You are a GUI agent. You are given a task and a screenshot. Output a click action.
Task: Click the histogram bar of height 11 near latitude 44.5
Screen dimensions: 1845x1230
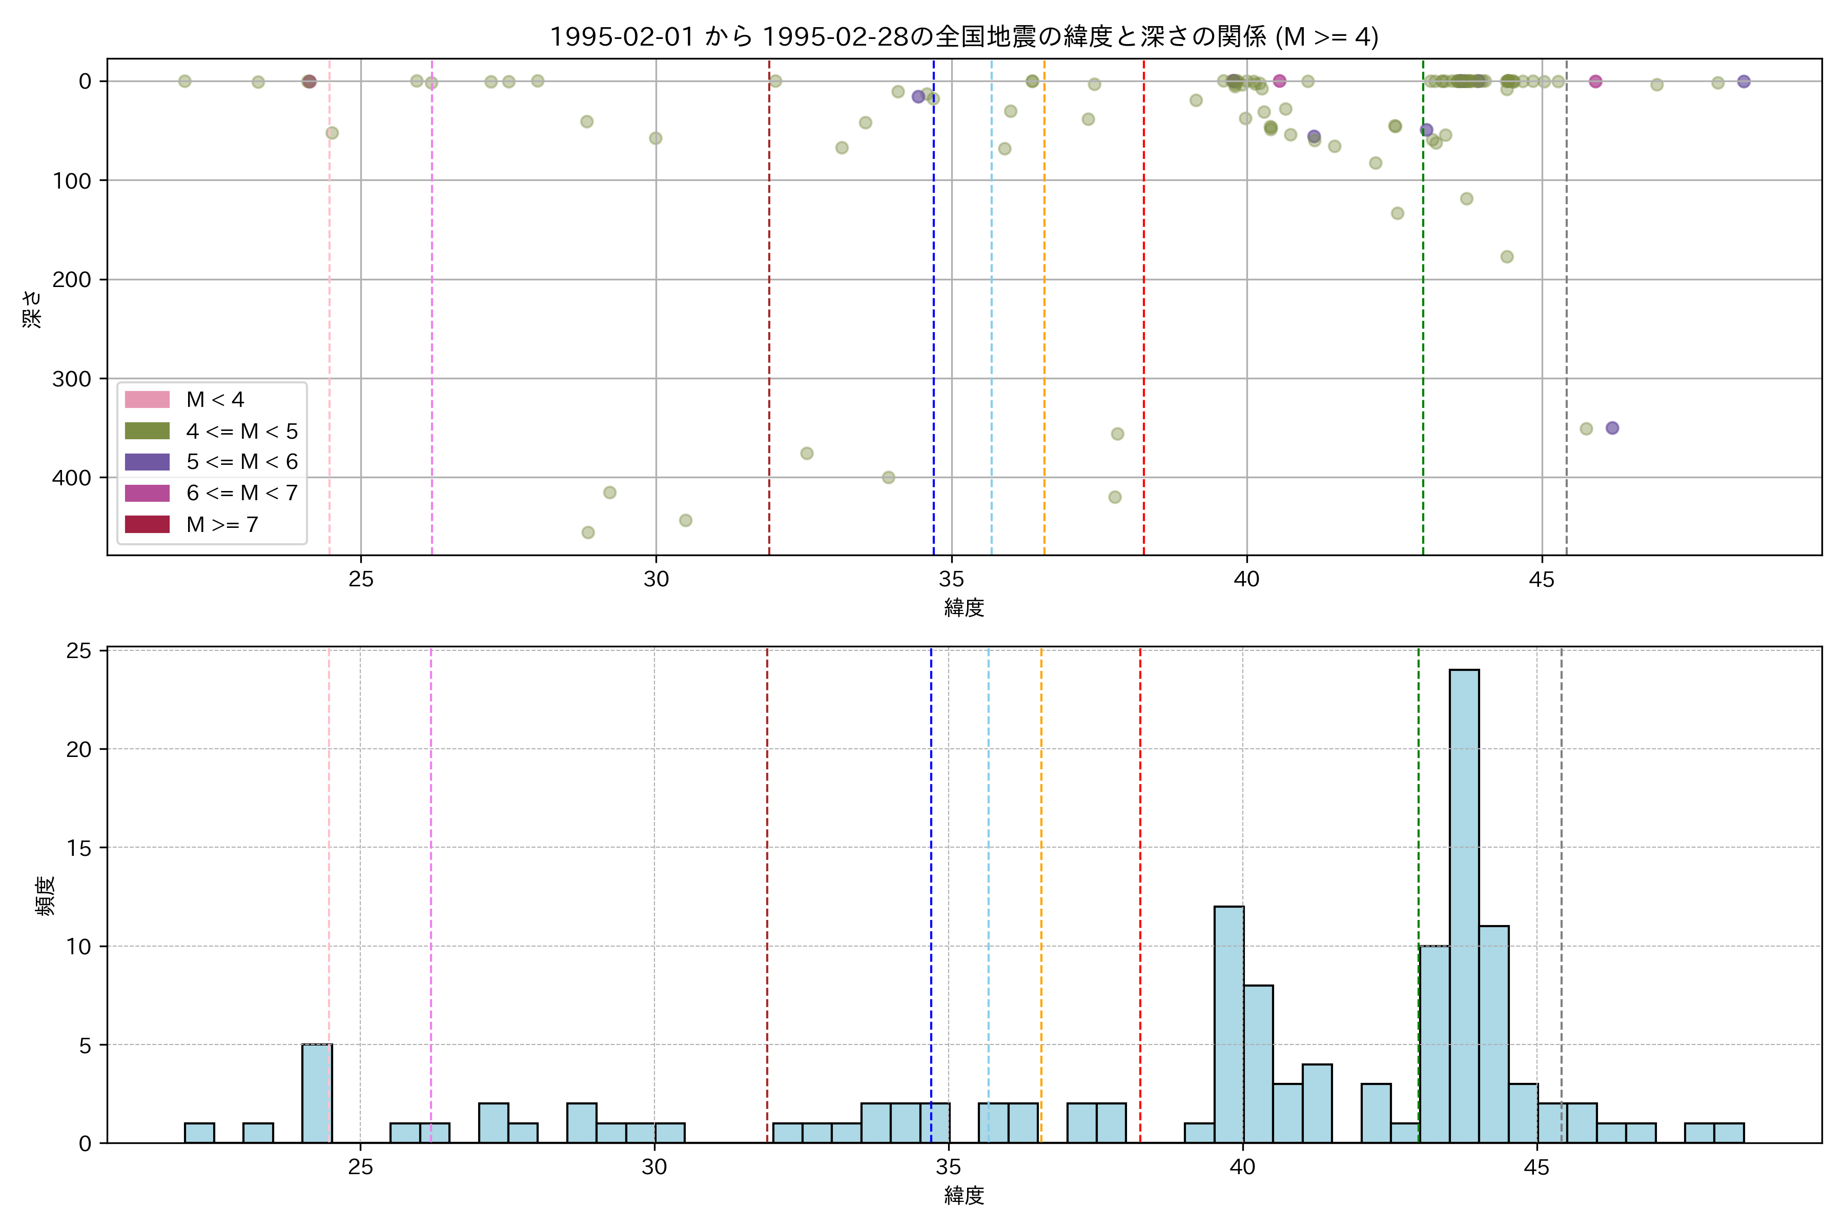(x=1493, y=1034)
